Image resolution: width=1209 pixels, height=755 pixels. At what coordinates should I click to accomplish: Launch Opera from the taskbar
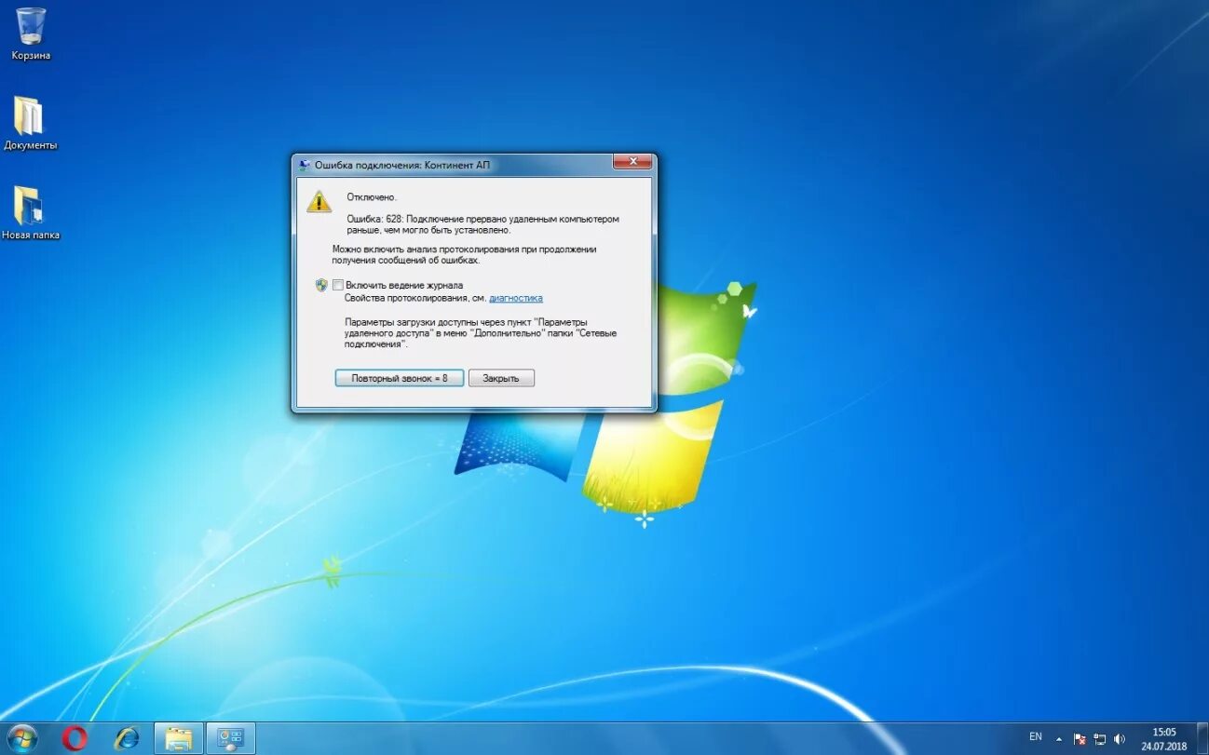click(75, 738)
